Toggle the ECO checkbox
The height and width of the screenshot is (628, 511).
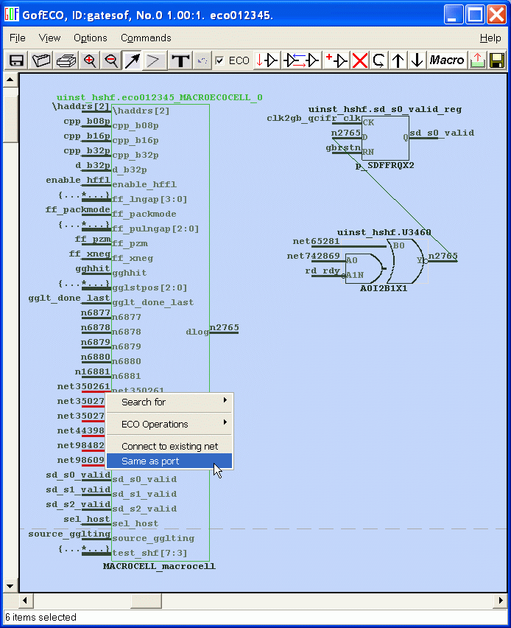click(x=219, y=60)
